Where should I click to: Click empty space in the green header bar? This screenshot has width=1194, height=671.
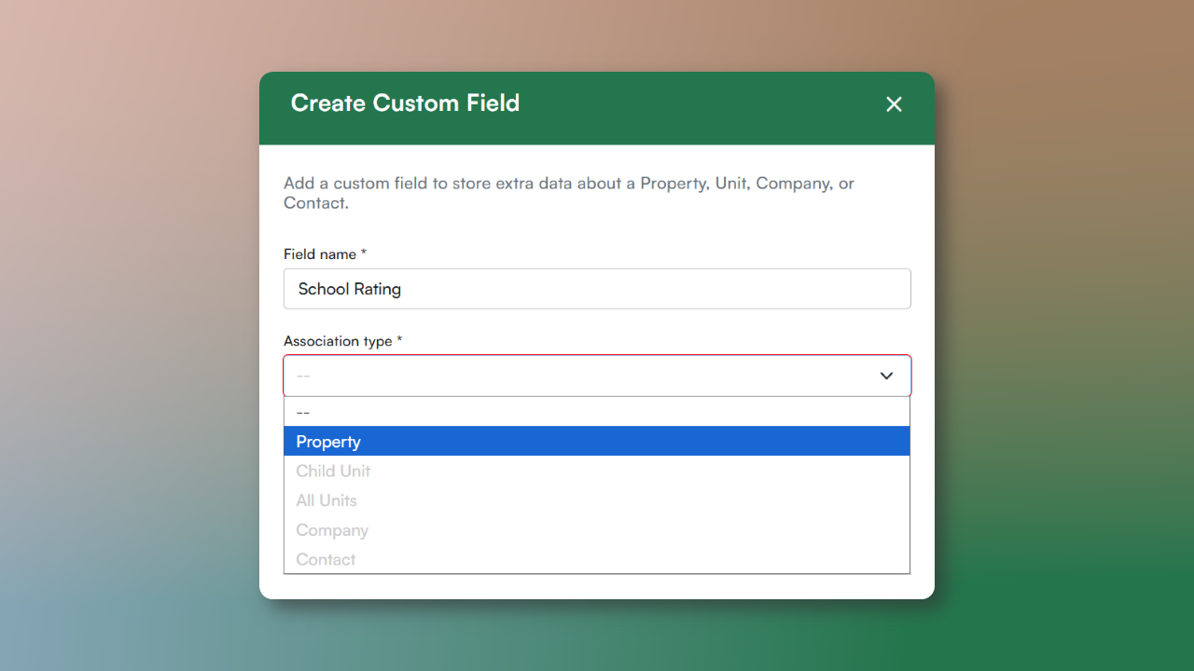pyautogui.click(x=700, y=104)
